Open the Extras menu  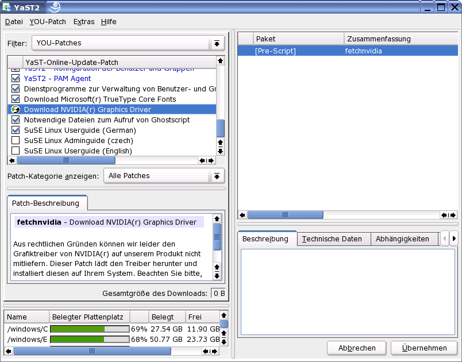pos(84,22)
